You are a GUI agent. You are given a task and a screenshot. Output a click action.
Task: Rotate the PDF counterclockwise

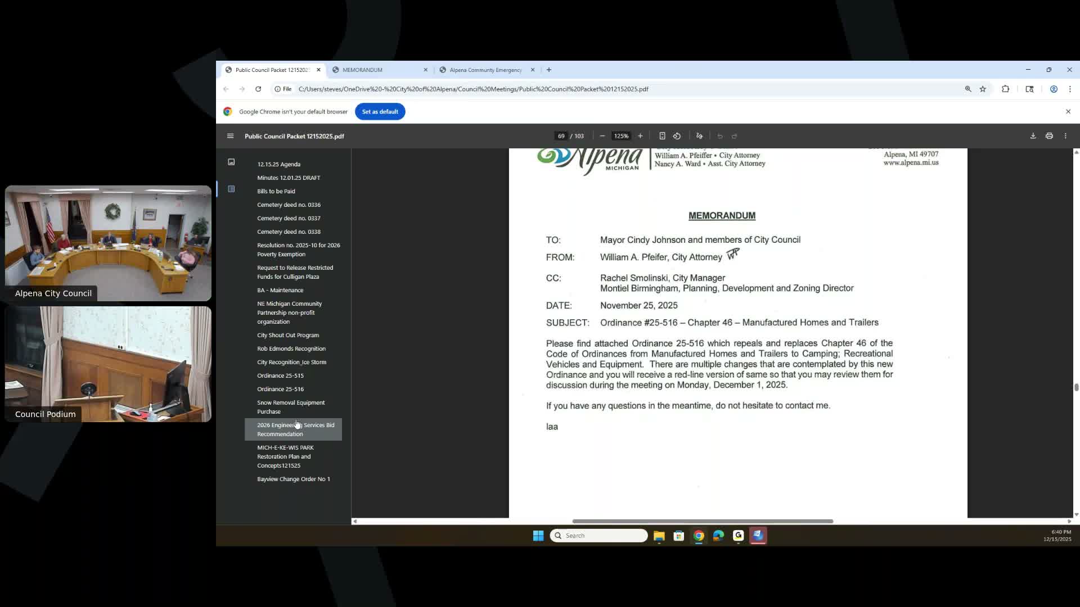point(677,136)
